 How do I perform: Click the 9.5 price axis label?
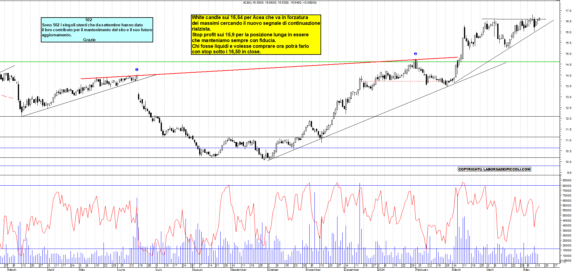click(x=569, y=173)
